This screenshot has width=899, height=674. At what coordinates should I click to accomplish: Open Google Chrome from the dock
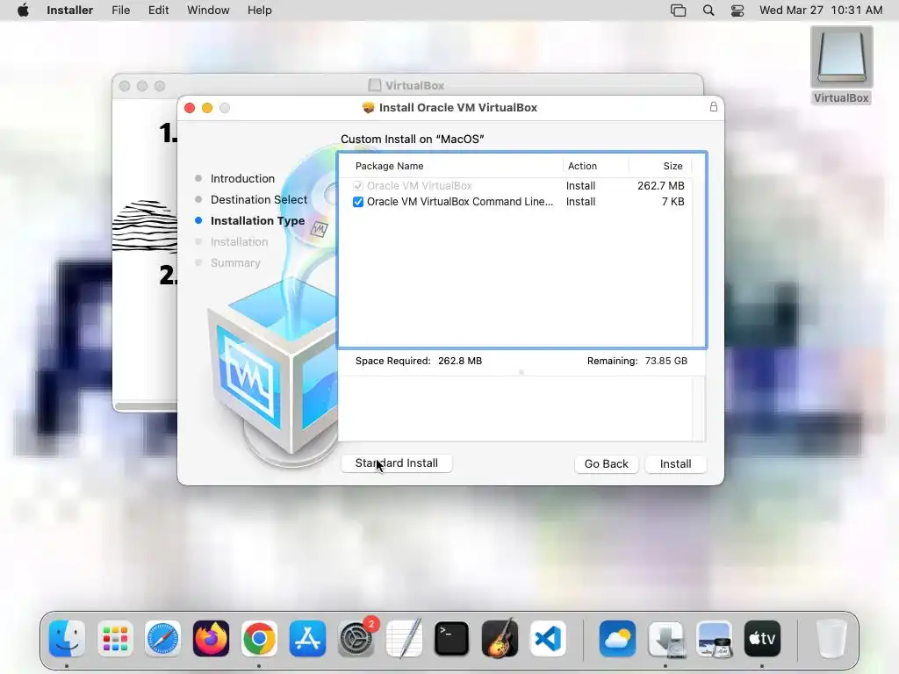tap(259, 639)
